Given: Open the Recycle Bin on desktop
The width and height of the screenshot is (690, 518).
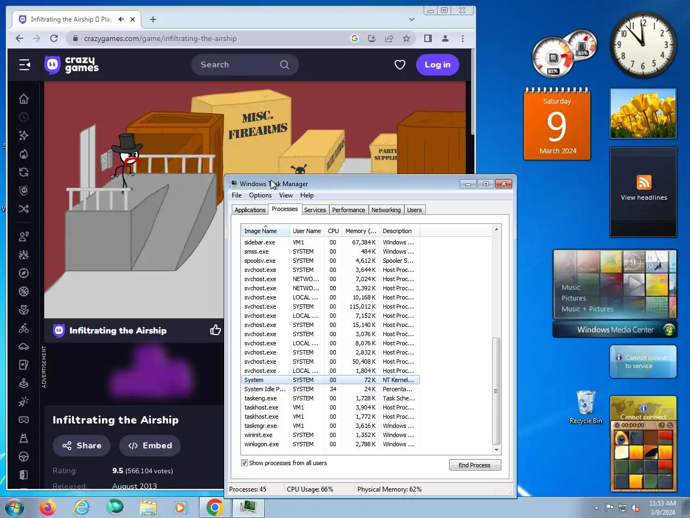Looking at the screenshot, I should 585,407.
